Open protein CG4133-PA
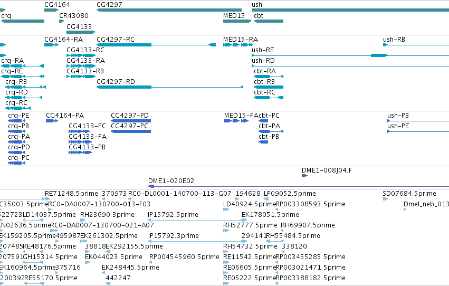This screenshot has width=449, height=286. coord(88,137)
